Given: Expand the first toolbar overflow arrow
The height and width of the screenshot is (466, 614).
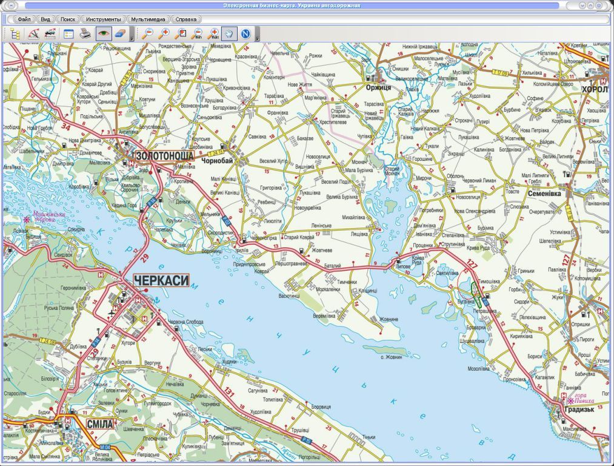Looking at the screenshot, I should 132,34.
